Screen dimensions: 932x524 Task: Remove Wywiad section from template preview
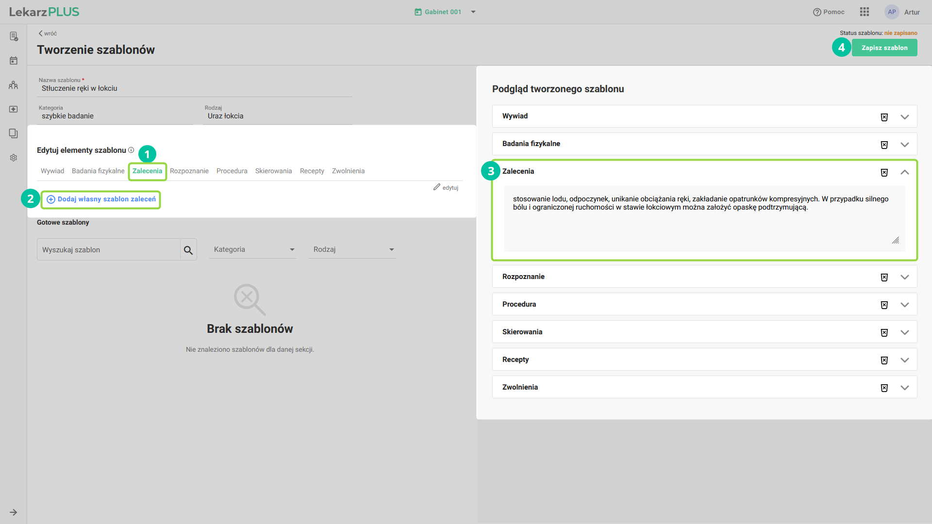[884, 117]
